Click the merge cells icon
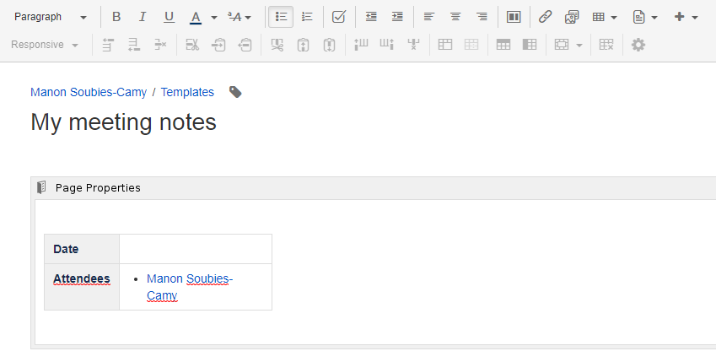This screenshot has width=716, height=362. coord(444,45)
